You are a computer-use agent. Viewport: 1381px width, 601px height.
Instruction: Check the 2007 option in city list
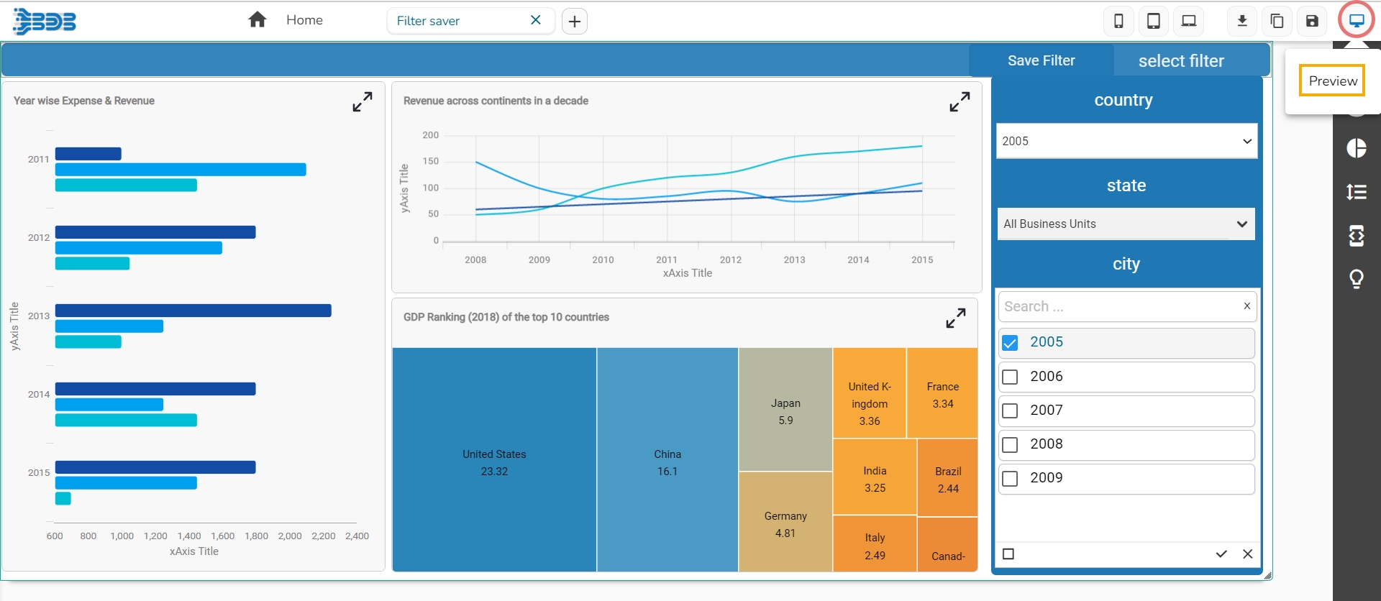pos(1010,410)
